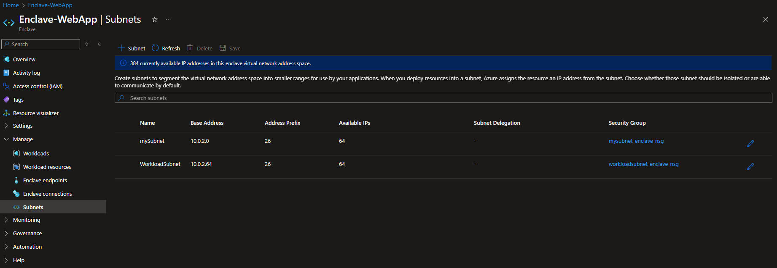The width and height of the screenshot is (777, 268).
Task: Click the Enclave endpoints icon
Action: 16,180
